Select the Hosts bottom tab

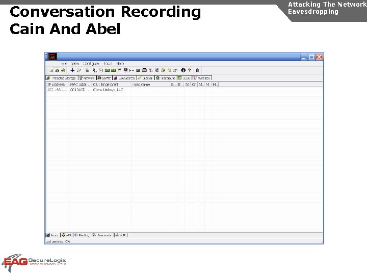(53, 235)
